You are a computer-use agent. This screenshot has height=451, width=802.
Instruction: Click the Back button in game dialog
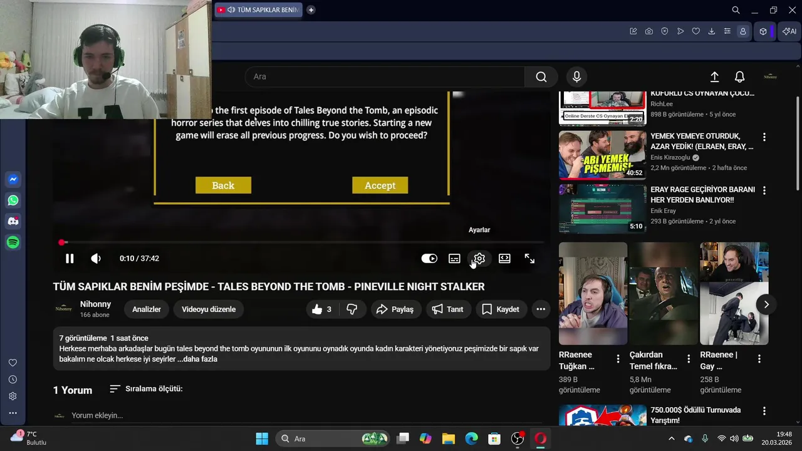[x=223, y=185]
